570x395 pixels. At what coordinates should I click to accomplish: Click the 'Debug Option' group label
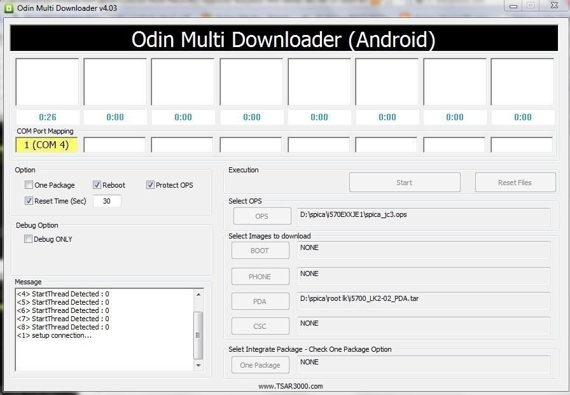click(x=37, y=225)
